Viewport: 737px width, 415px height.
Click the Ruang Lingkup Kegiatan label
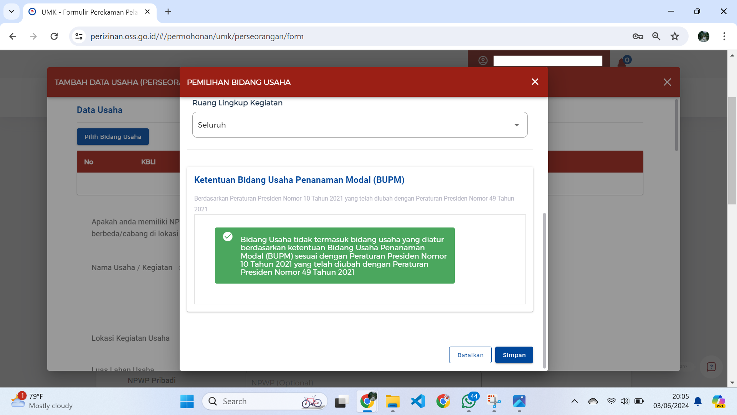237,103
